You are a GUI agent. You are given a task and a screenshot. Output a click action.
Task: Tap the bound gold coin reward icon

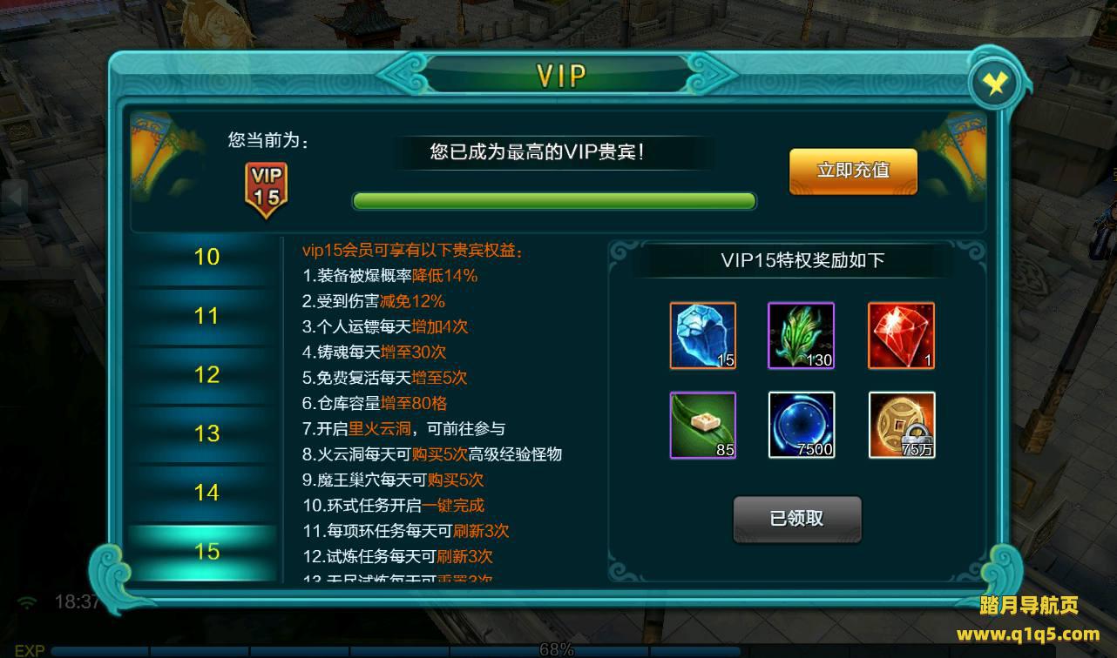[902, 425]
